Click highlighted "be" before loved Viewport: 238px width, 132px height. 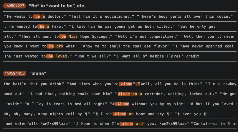pos(50,56)
